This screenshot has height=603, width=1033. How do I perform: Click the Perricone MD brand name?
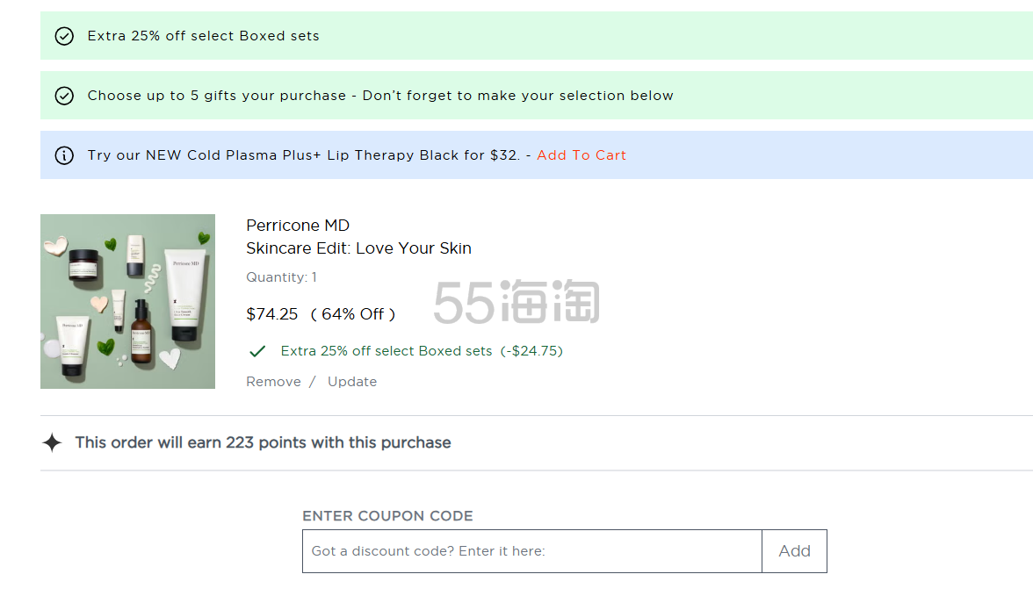click(298, 226)
